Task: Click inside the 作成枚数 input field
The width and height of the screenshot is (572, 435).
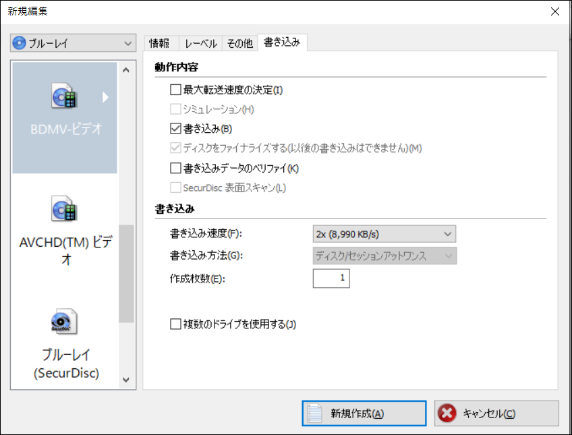Action: (331, 278)
